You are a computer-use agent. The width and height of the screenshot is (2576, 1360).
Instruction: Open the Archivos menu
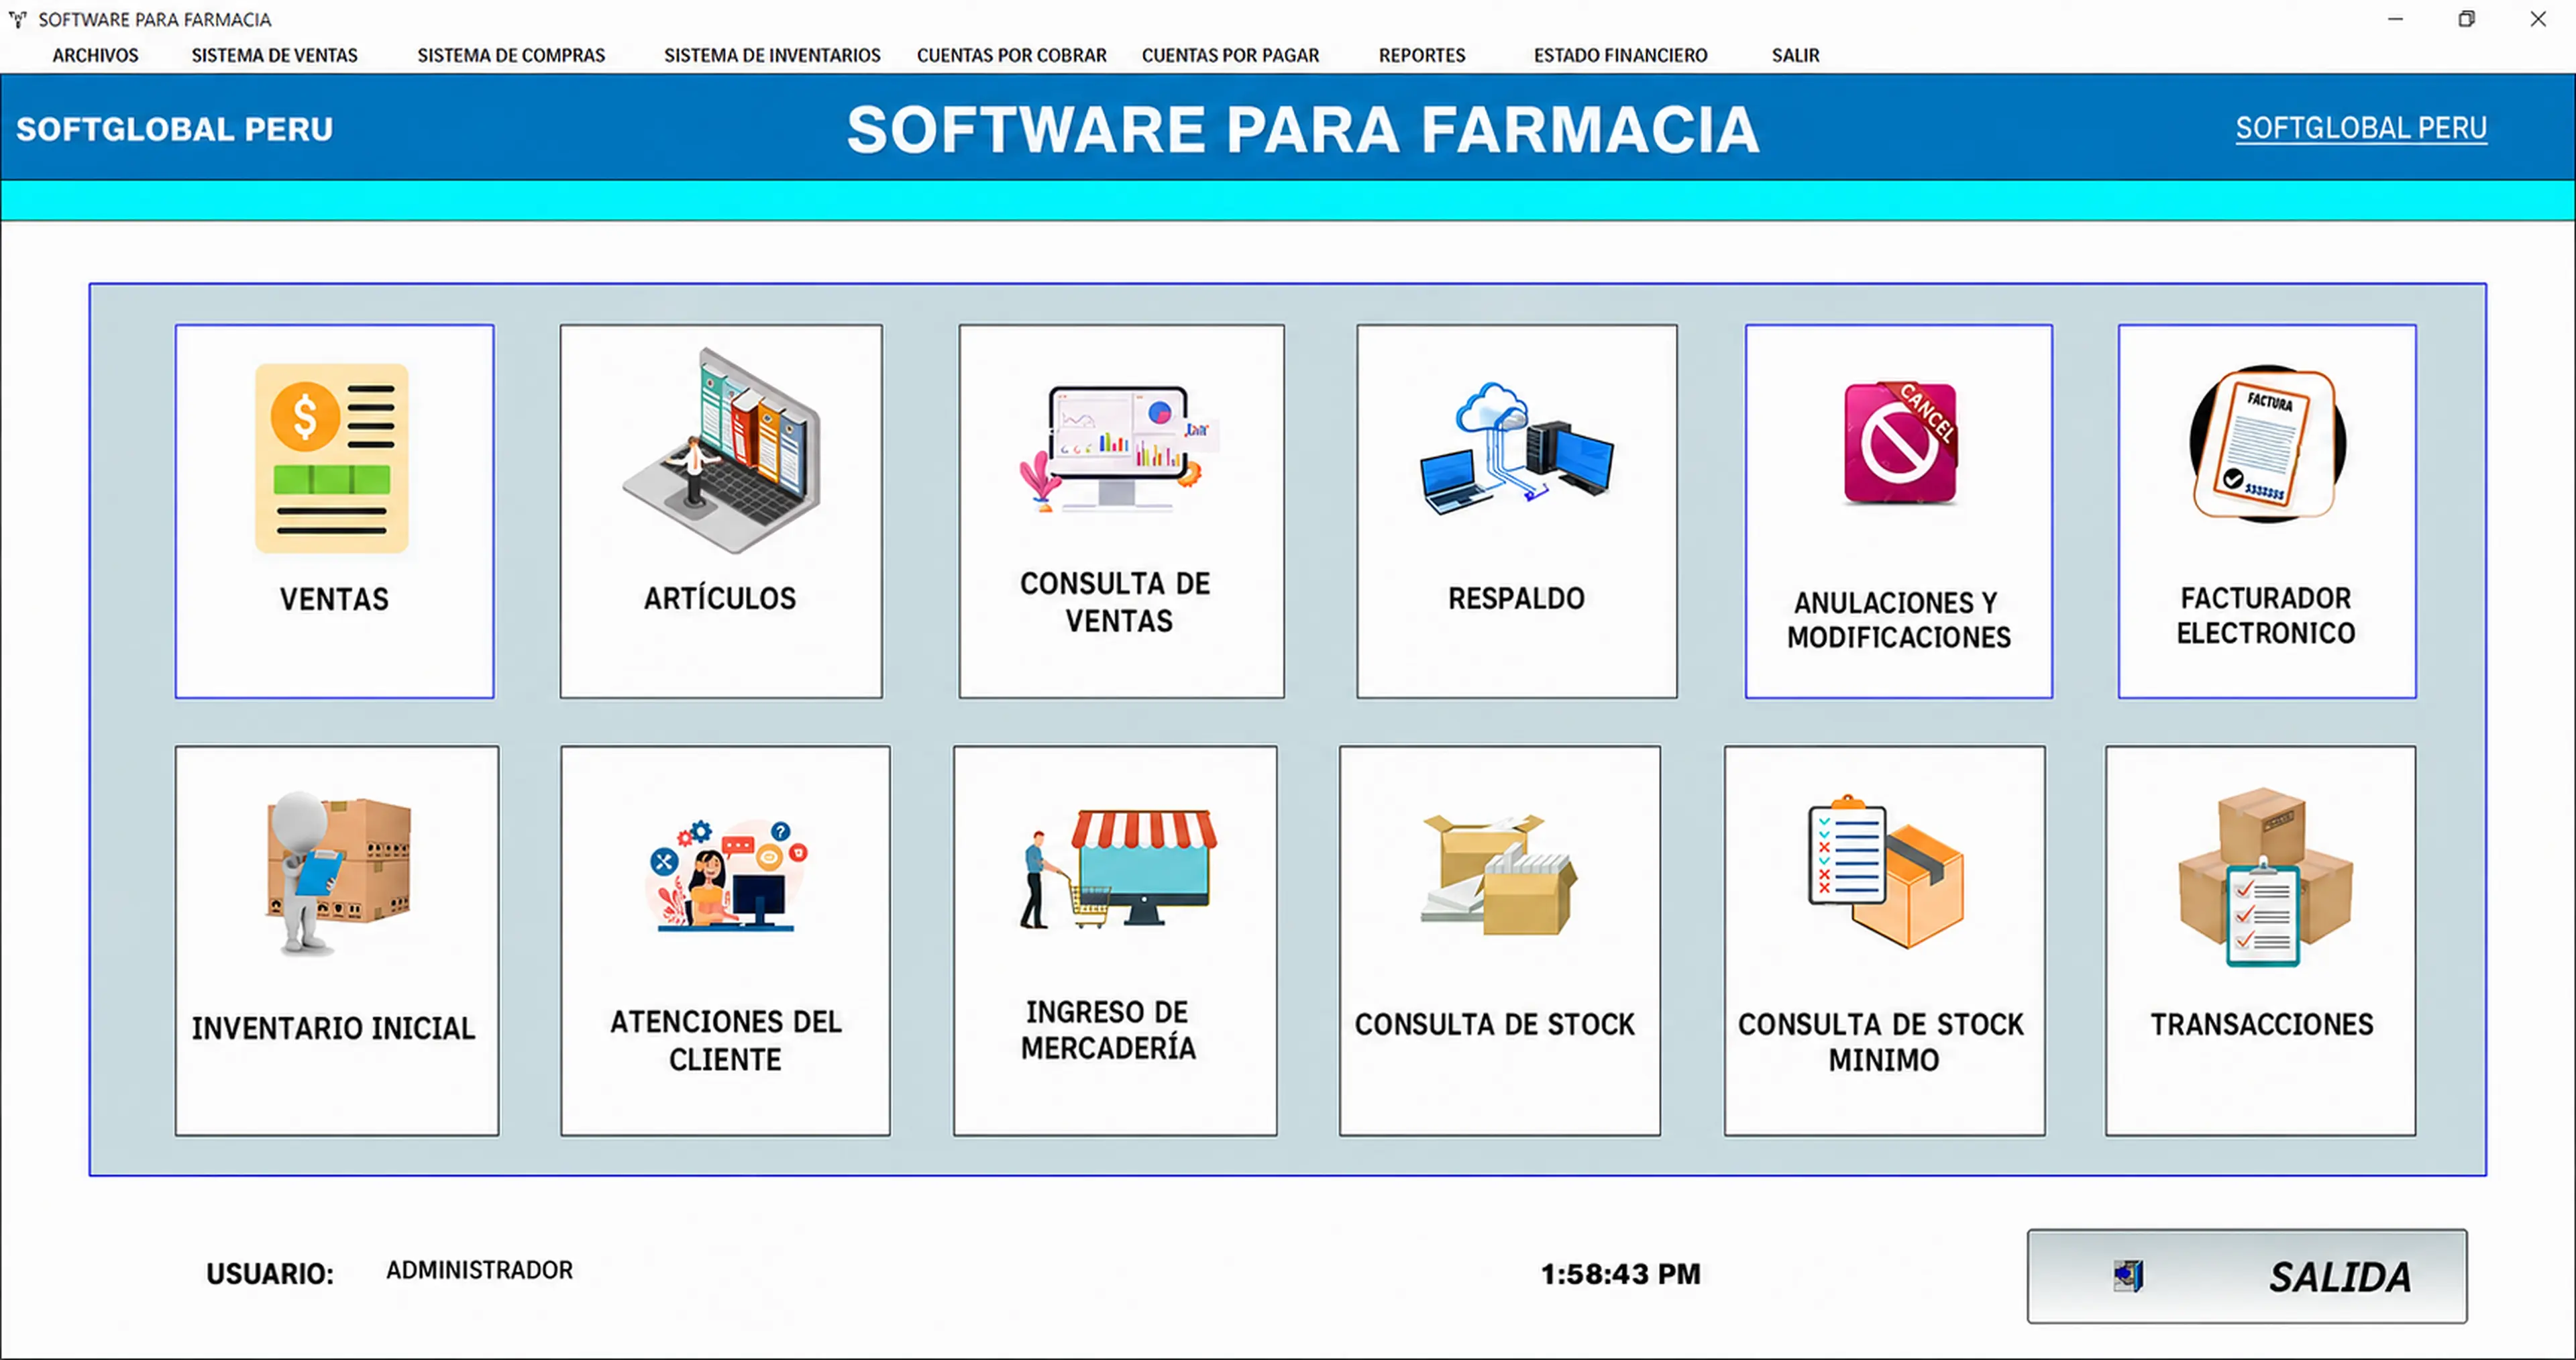pyautogui.click(x=95, y=55)
